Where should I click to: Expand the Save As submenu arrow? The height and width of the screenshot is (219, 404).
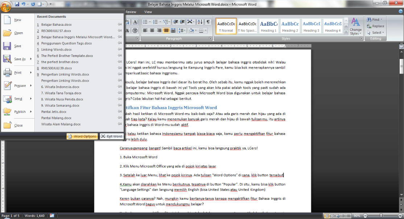[31, 59]
